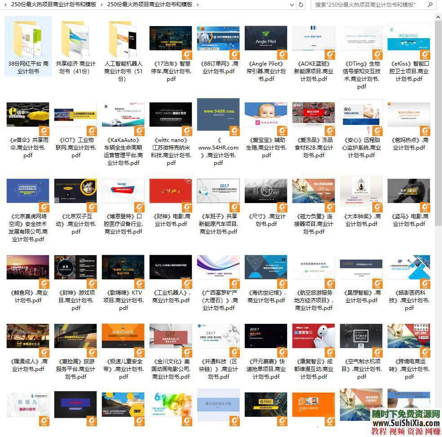Select the 《跨境电商运转》 PDF file

409,352
